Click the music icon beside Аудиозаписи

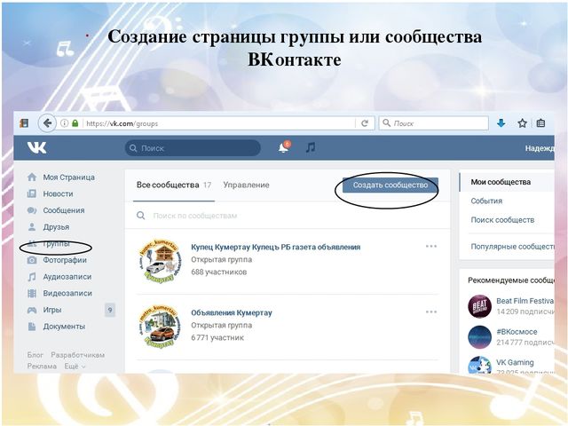(32, 277)
